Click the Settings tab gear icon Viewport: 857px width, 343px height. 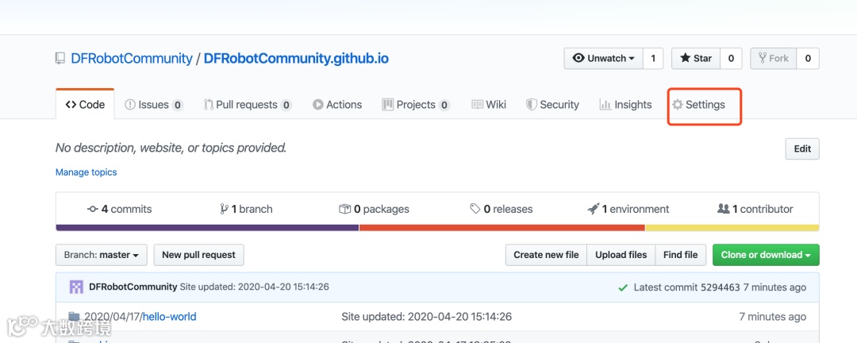[x=678, y=105]
